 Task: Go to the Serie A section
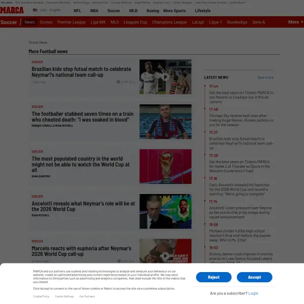[x=258, y=22]
